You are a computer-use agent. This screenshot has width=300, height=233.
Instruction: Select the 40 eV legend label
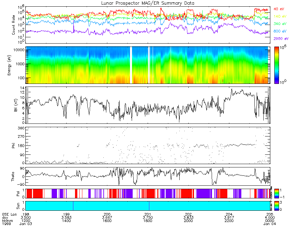(279, 9)
